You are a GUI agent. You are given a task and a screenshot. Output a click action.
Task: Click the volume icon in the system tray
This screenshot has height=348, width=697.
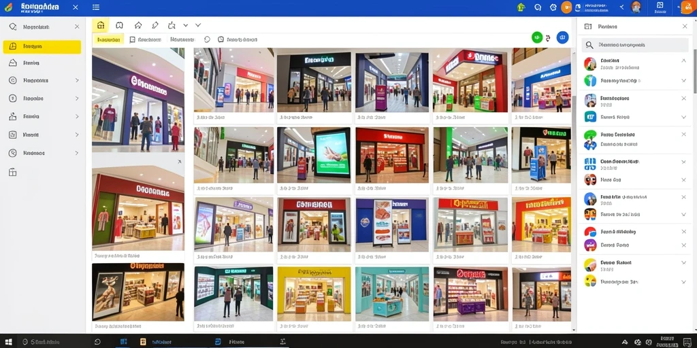coord(647,343)
